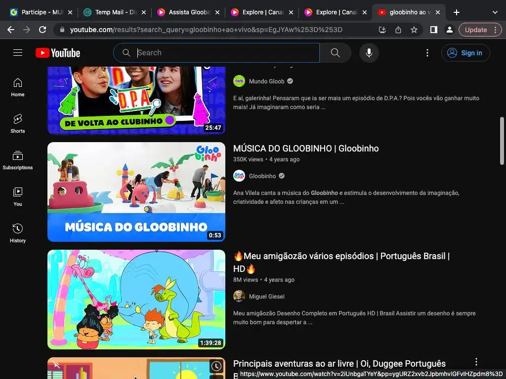Click the search magnifier button
Viewport: 506px width, 379px height.
coord(336,53)
